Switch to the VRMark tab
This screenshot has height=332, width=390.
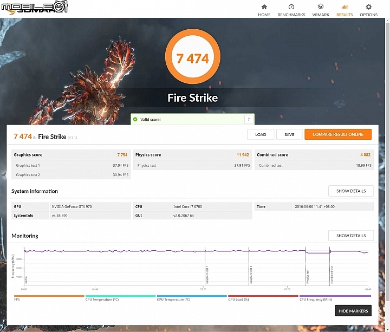pos(321,10)
